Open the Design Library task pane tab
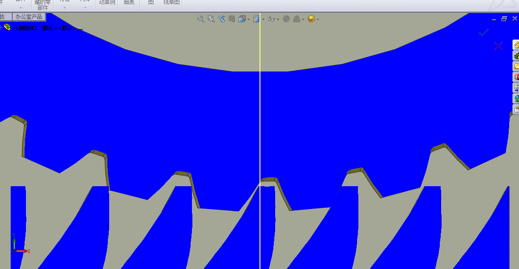 [x=516, y=56]
